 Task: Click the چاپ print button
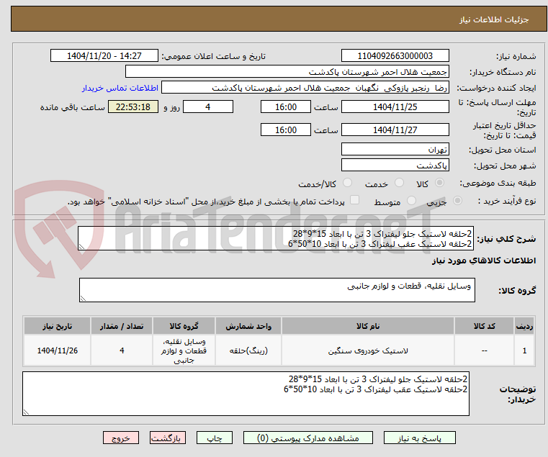pos(215,438)
